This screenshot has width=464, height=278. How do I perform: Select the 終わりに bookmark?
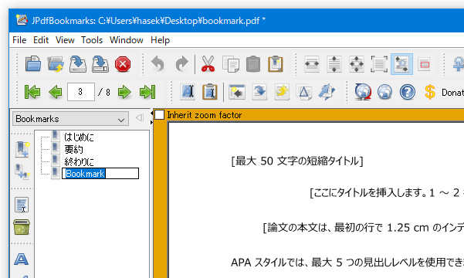[79, 161]
